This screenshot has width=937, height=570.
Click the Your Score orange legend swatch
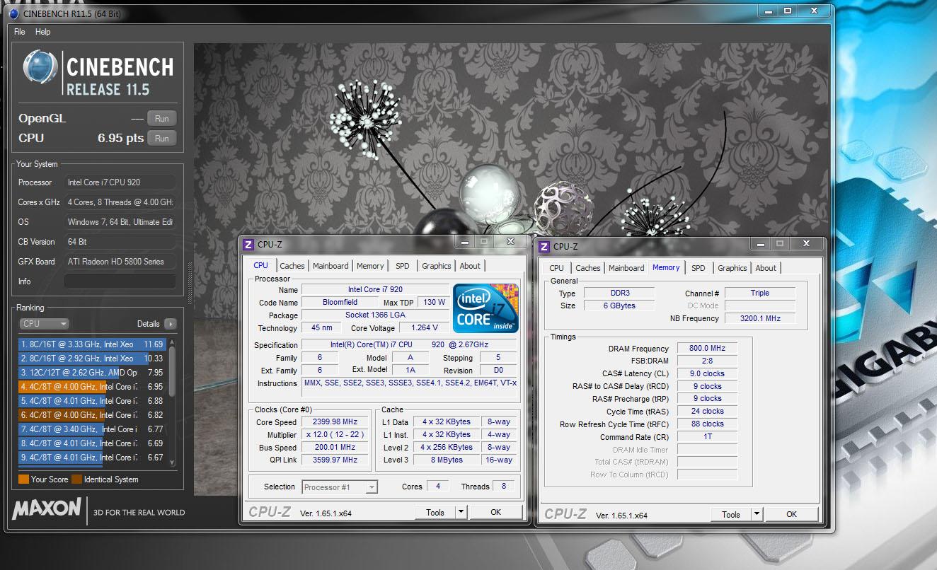23,479
